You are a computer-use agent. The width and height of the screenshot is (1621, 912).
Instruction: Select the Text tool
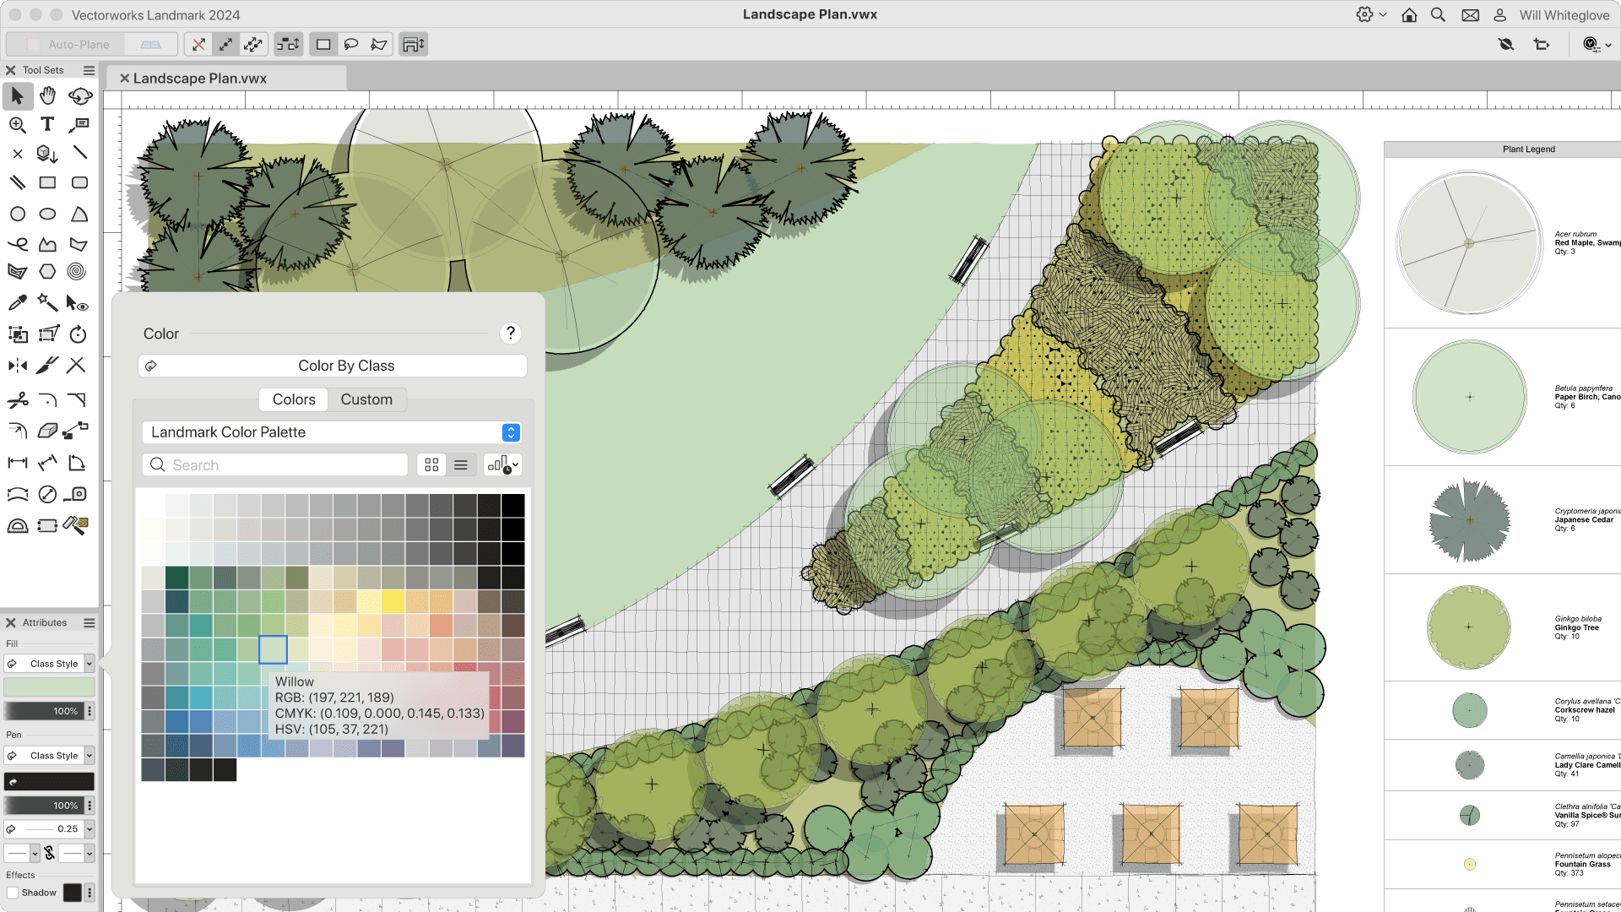pyautogui.click(x=46, y=125)
